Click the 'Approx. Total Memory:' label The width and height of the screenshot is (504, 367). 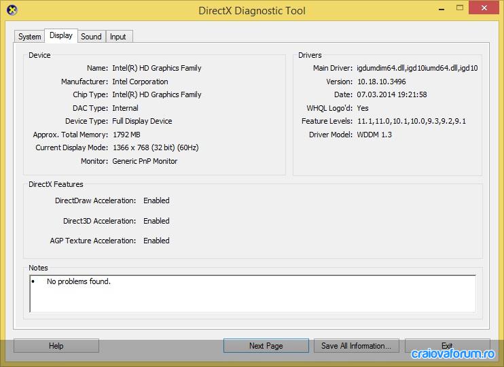[x=71, y=135]
